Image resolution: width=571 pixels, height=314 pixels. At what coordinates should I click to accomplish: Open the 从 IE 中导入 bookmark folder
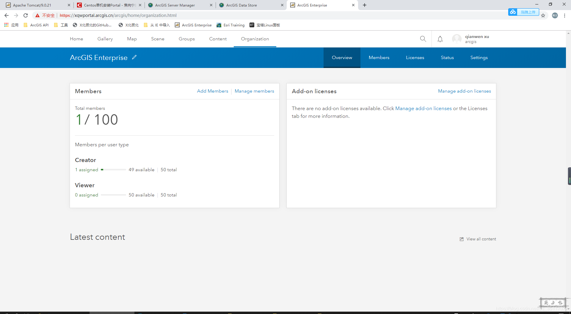pos(157,25)
